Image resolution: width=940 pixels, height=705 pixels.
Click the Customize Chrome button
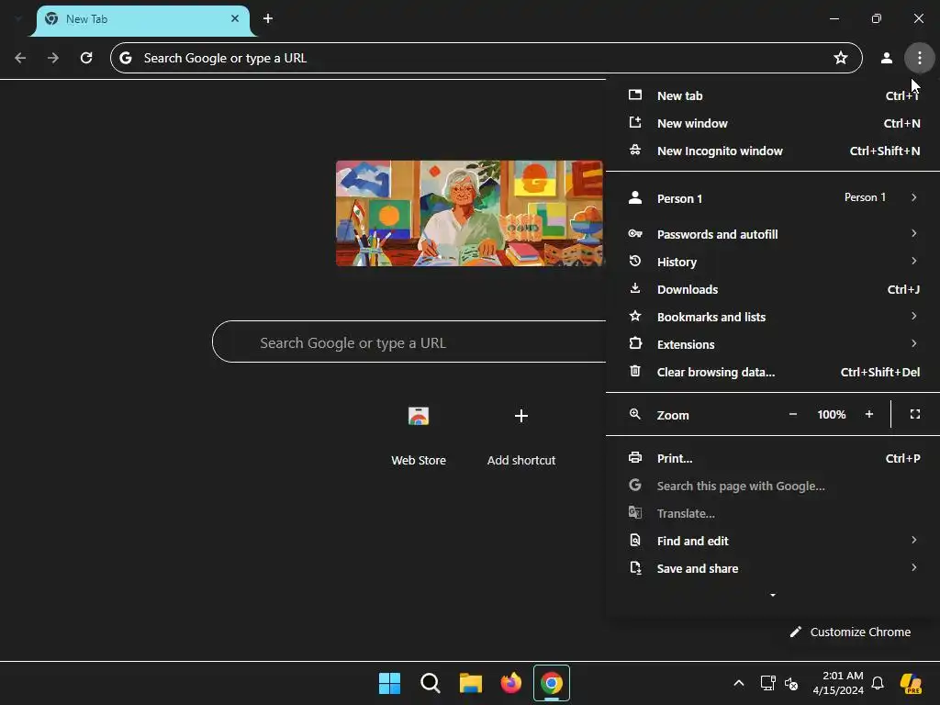[x=850, y=632]
